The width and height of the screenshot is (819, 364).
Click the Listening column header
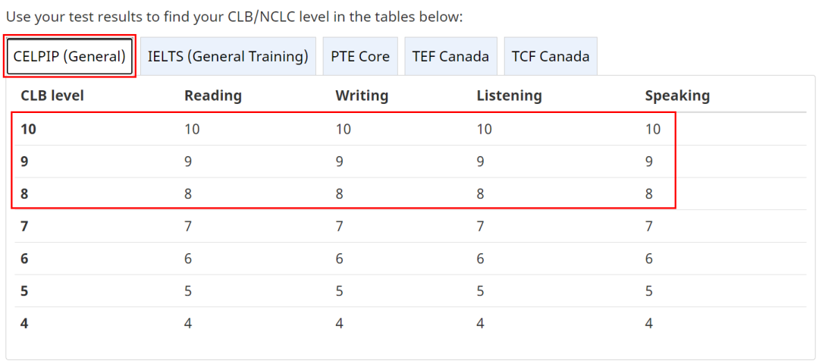510,96
